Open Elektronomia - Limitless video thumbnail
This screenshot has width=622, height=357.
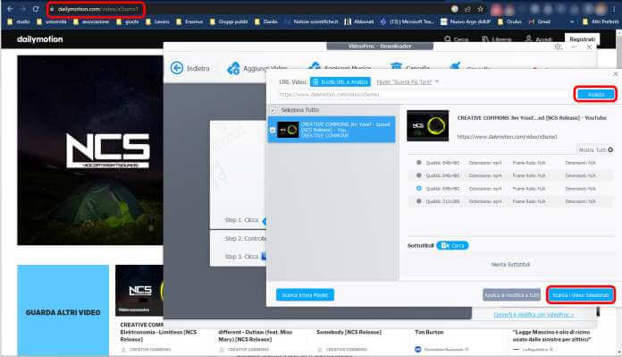[x=139, y=291]
